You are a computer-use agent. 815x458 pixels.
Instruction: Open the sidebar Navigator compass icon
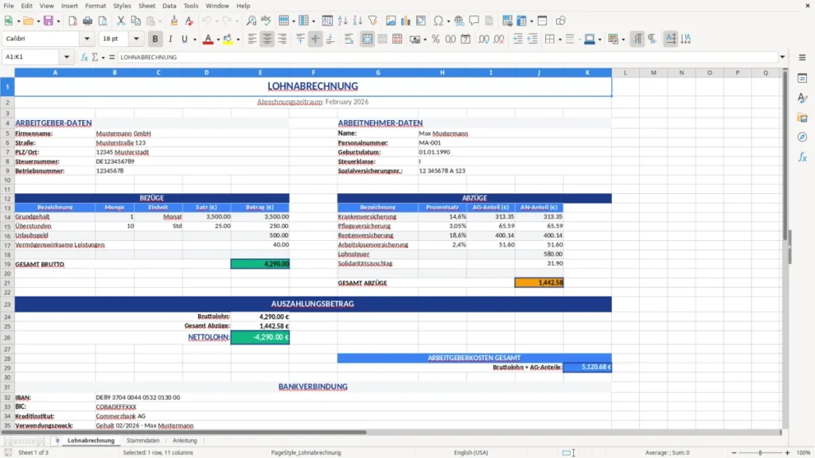[802, 138]
